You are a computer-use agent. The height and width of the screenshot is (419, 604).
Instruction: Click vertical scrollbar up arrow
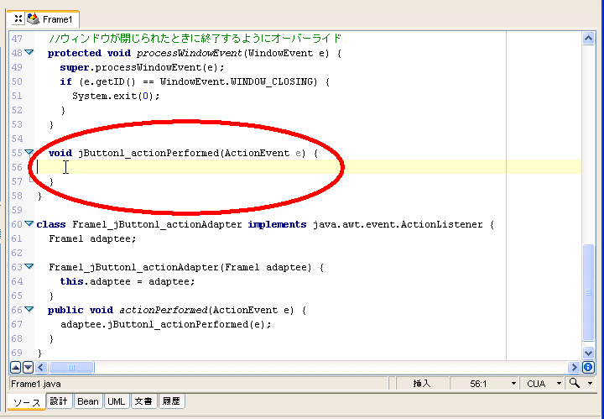tap(588, 39)
